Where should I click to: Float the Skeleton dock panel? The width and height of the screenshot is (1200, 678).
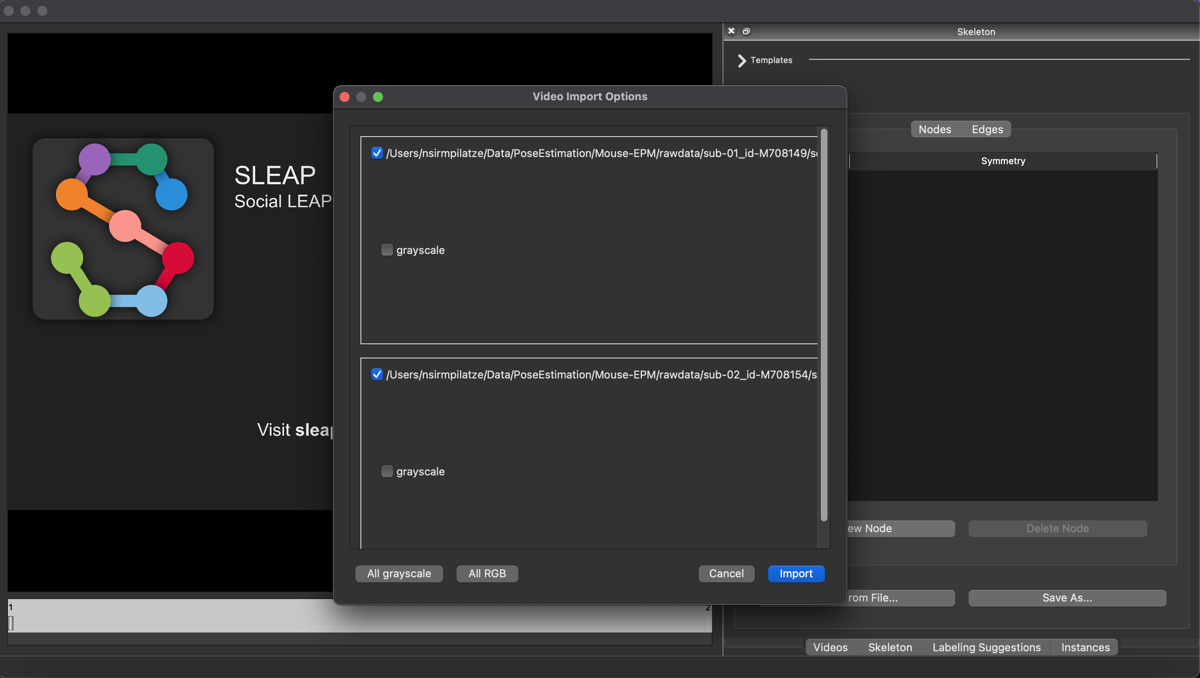click(x=746, y=31)
